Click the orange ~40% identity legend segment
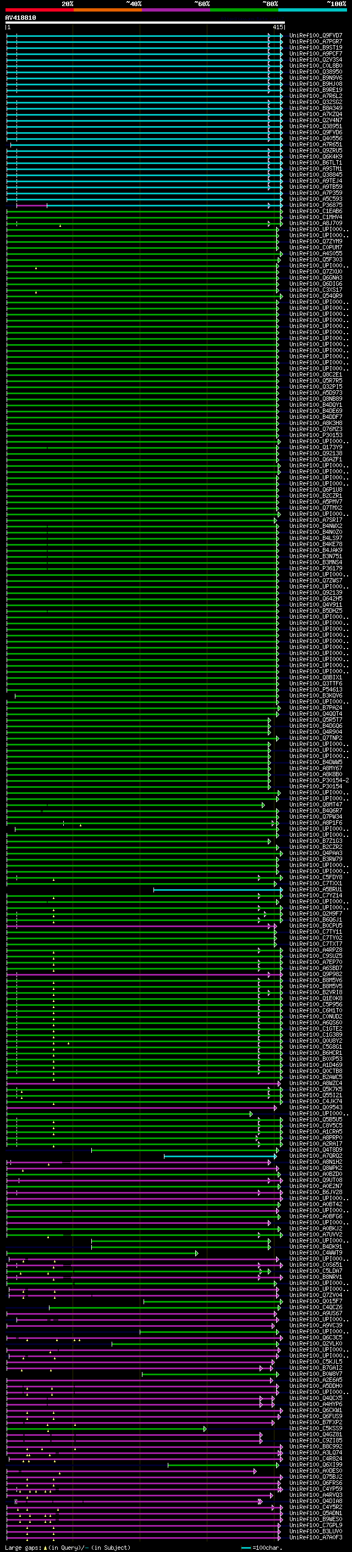 (108, 10)
